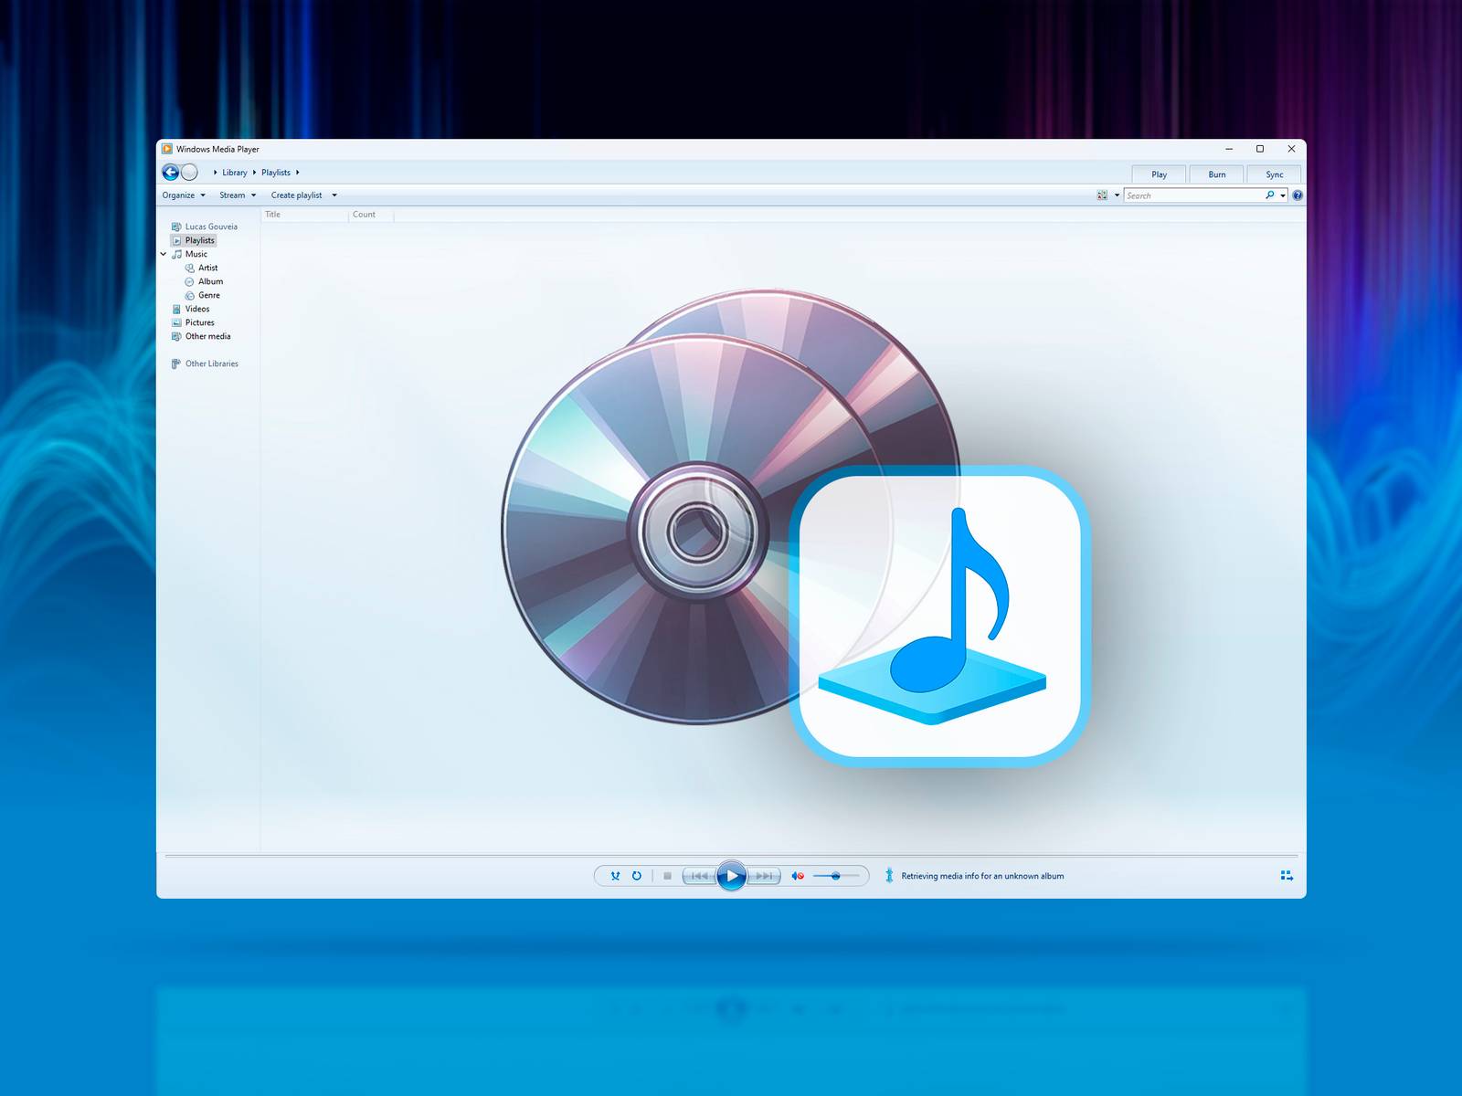1462x1096 pixels.
Task: Collapse the Music tree node
Action: [x=164, y=254]
